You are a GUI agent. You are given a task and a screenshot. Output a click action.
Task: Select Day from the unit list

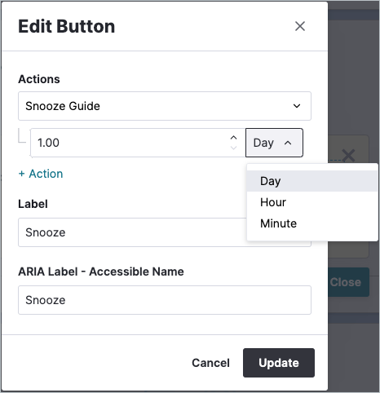pos(312,181)
